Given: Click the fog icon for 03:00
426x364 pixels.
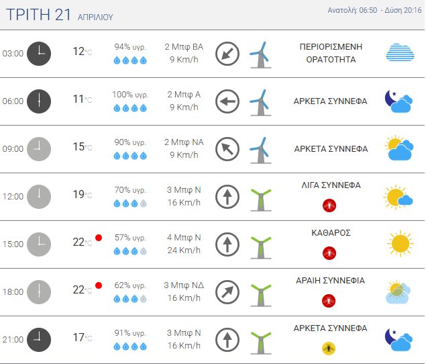Looking at the screenshot, I should click(400, 53).
